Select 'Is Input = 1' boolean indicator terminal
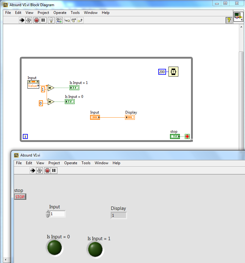This screenshot has width=245, height=263. [x=74, y=88]
